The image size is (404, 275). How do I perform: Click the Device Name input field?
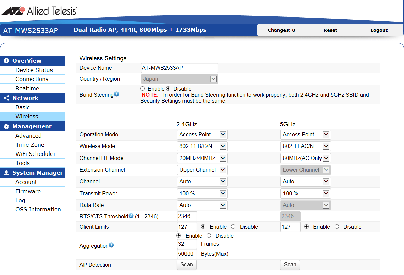coord(180,68)
